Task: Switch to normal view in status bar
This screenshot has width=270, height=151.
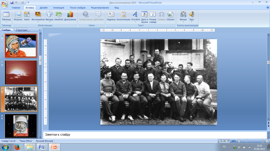Action: [x=221, y=141]
